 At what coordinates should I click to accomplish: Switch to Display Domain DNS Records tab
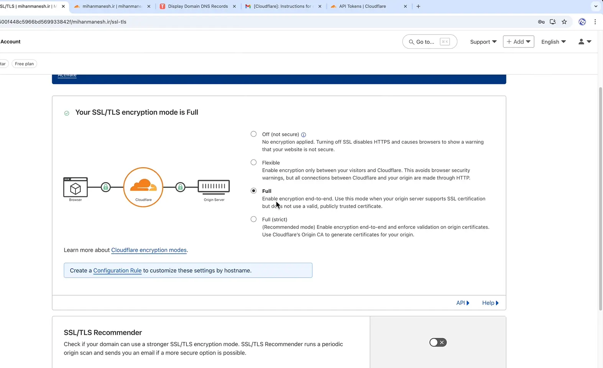tap(198, 6)
